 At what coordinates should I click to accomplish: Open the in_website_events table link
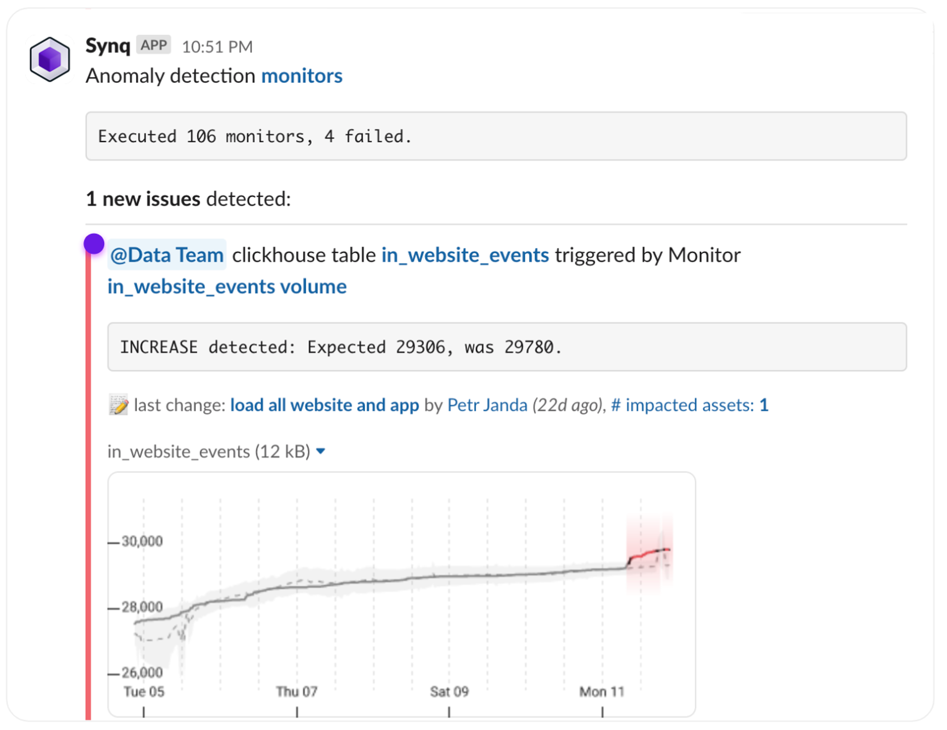coord(465,255)
